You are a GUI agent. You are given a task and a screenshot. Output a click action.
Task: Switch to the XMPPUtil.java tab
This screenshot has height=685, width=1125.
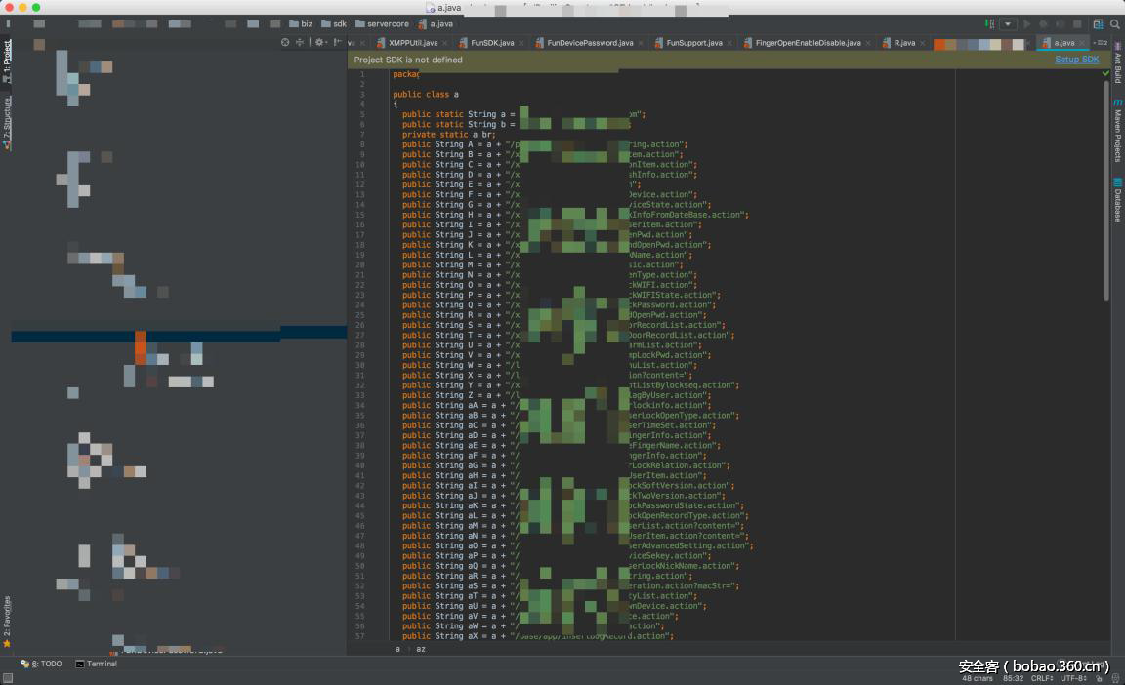click(x=412, y=43)
